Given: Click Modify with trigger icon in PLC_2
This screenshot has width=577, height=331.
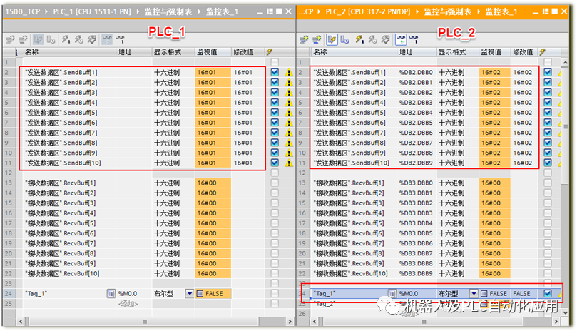Looking at the screenshot, I should click(372, 39).
